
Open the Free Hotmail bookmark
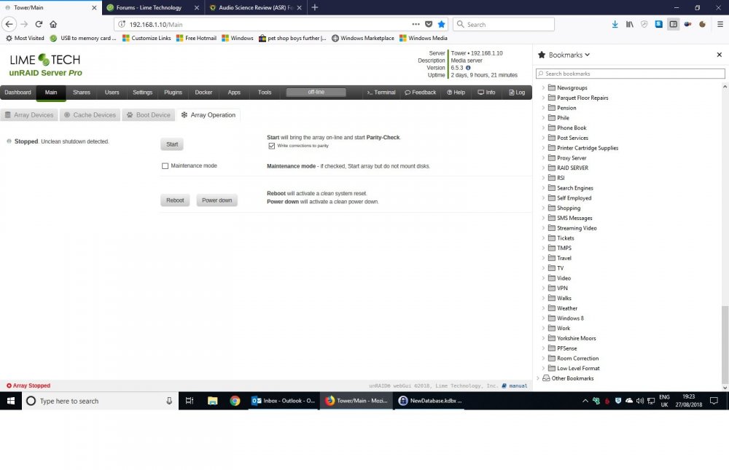[196, 38]
